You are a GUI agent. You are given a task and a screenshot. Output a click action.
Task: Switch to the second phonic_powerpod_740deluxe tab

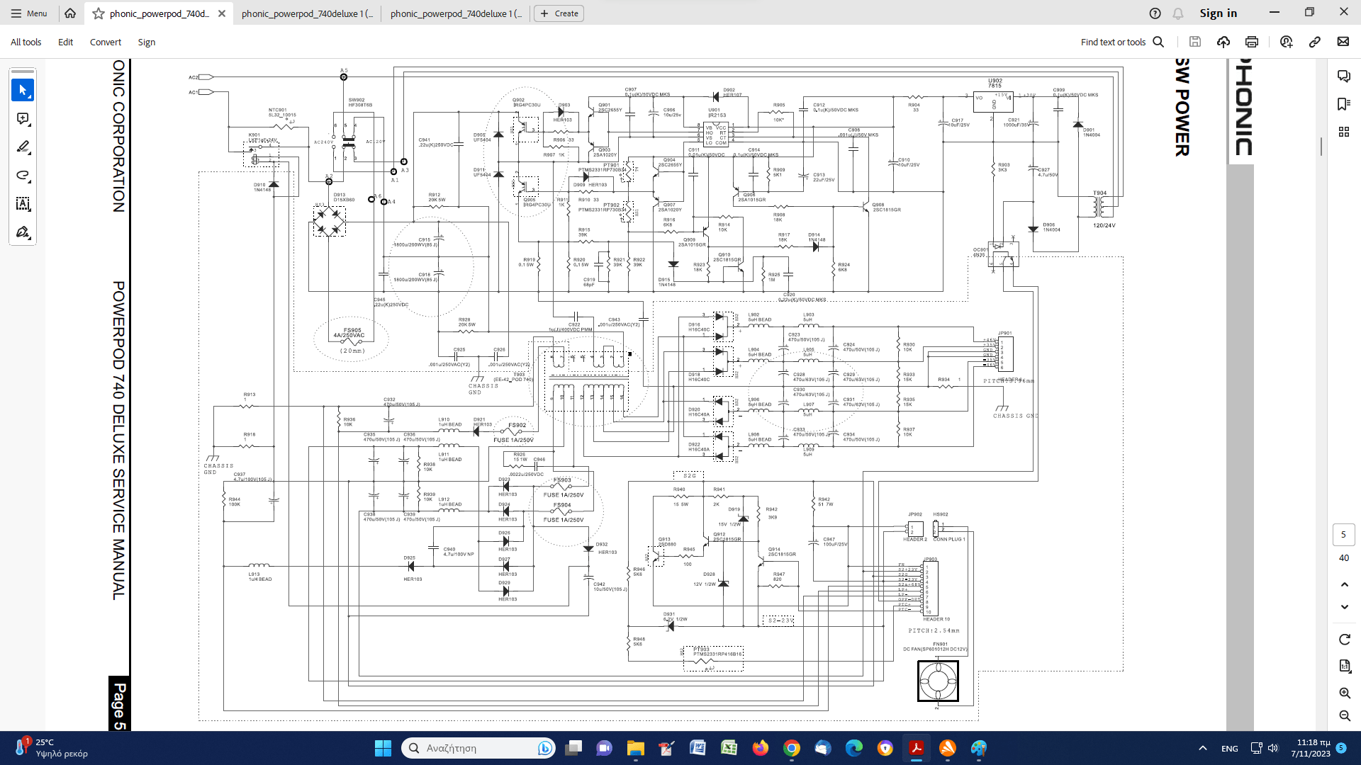pyautogui.click(x=307, y=13)
